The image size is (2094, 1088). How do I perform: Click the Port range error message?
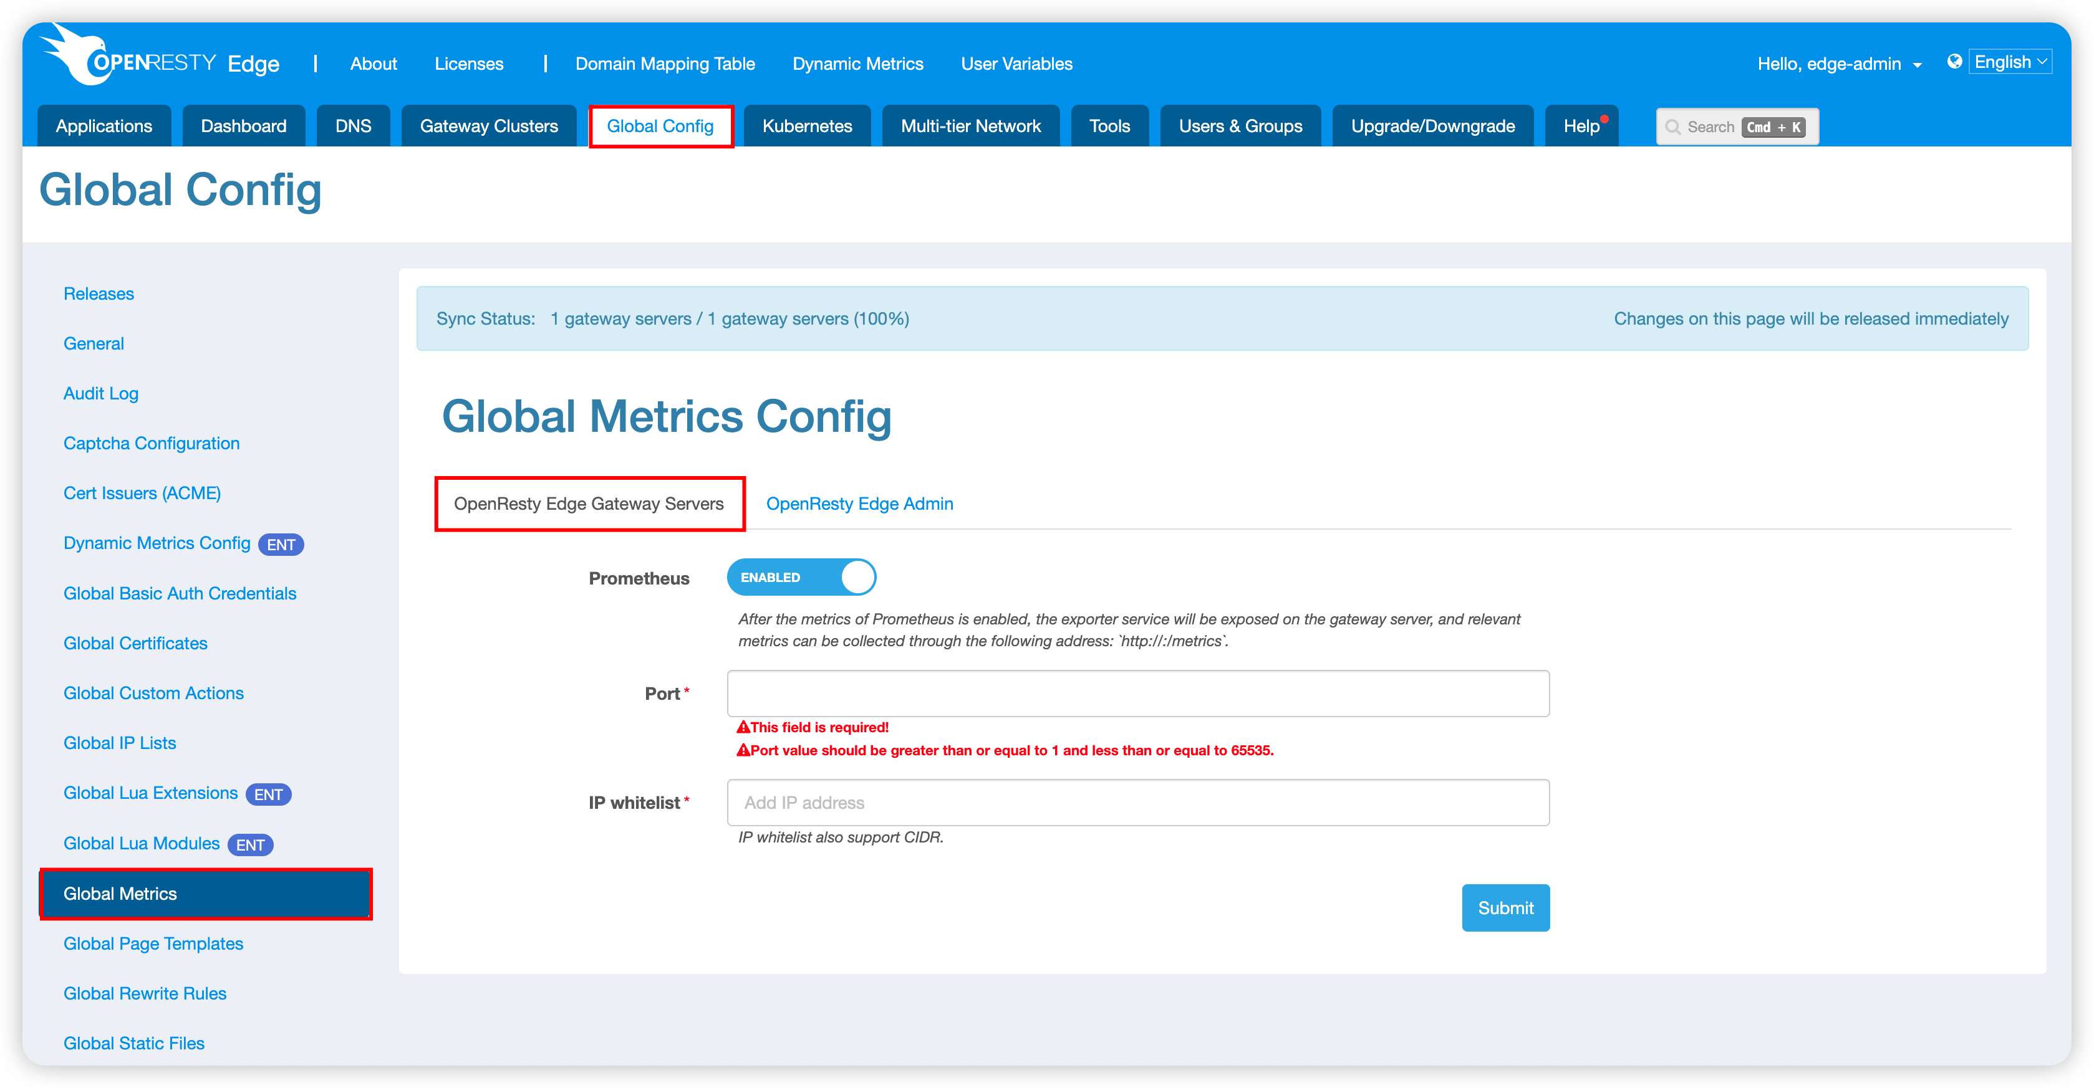1005,750
